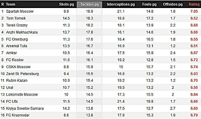Click the Tackles pg column header
The width and height of the screenshot is (201, 119).
coord(89,4)
